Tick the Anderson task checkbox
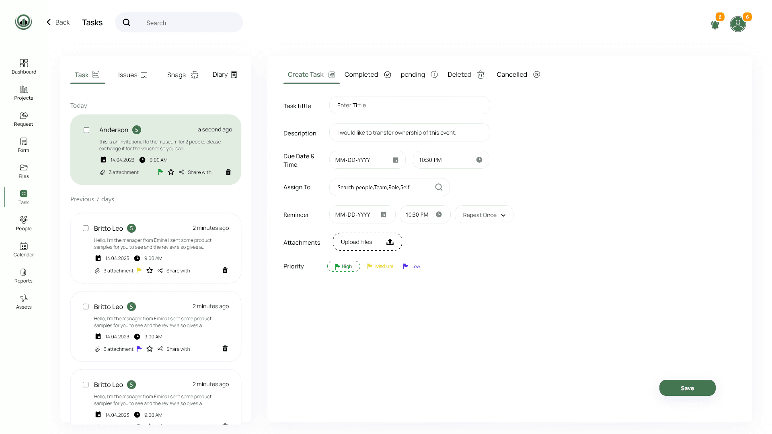Image resolution: width=772 pixels, height=434 pixels. (86, 130)
